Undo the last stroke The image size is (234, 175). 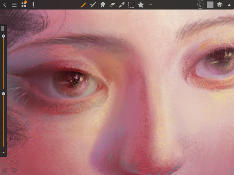pyautogui.click(x=5, y=170)
